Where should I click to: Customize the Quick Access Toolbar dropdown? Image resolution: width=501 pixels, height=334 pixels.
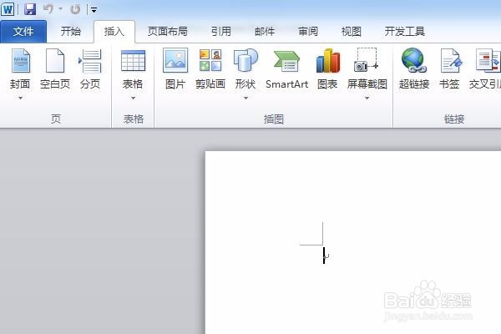pos(94,10)
